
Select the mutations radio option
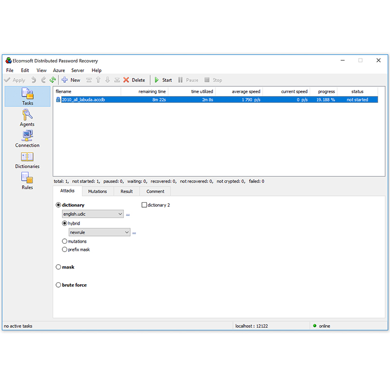click(x=64, y=241)
